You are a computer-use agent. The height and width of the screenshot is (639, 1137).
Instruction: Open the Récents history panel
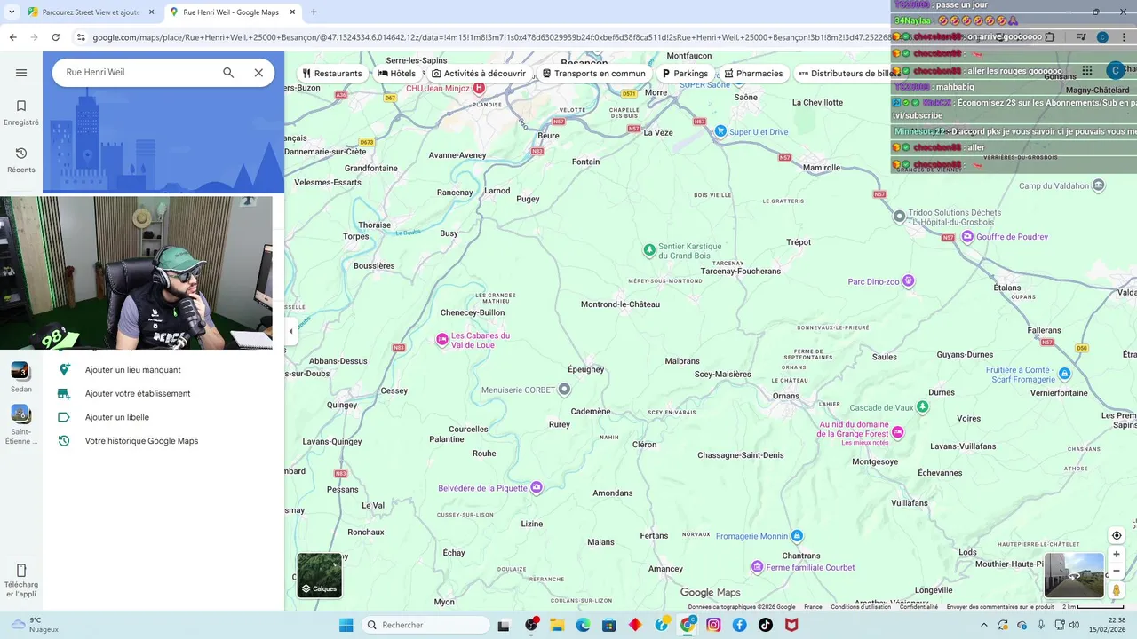click(21, 160)
